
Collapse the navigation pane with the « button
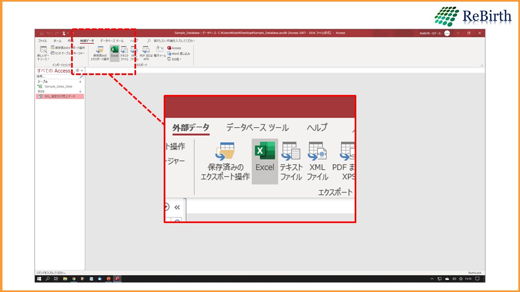pos(82,70)
